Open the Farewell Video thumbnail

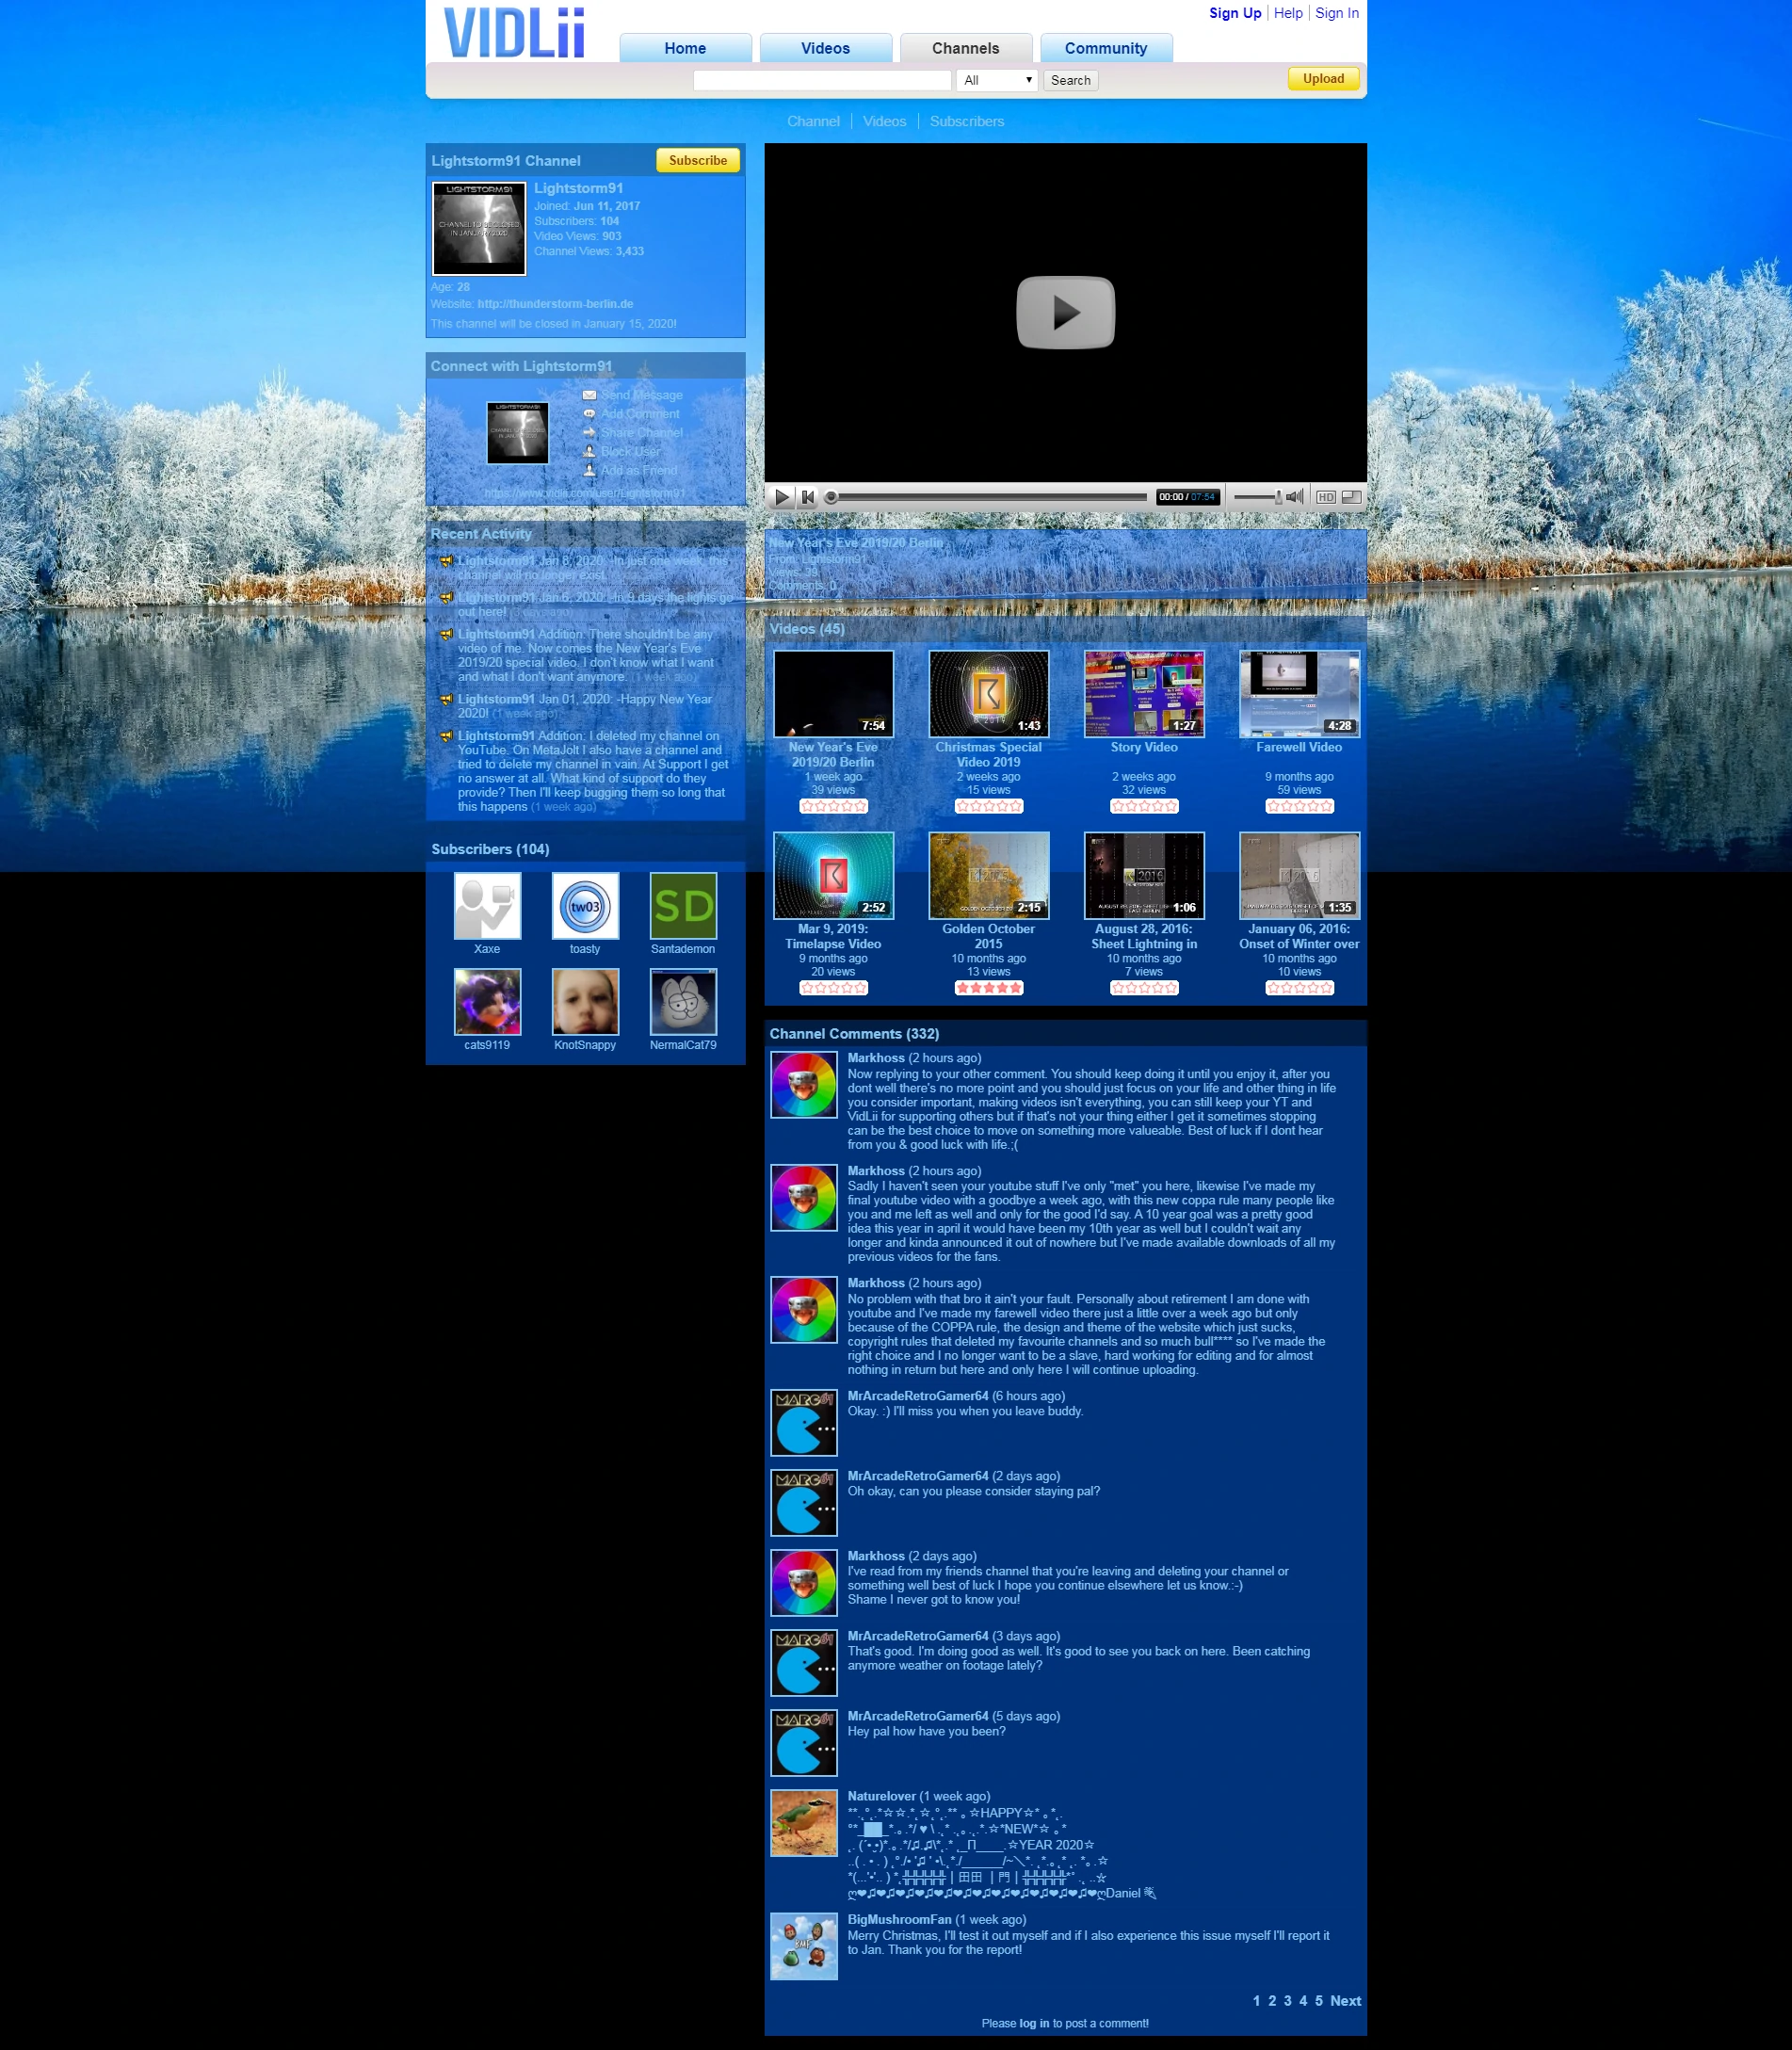pos(1298,694)
